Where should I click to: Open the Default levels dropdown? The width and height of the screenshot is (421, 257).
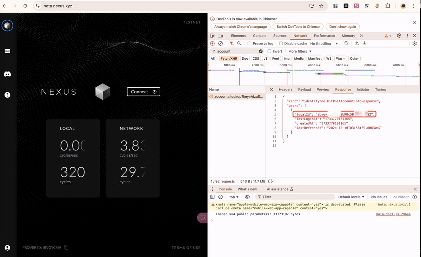tap(351, 197)
